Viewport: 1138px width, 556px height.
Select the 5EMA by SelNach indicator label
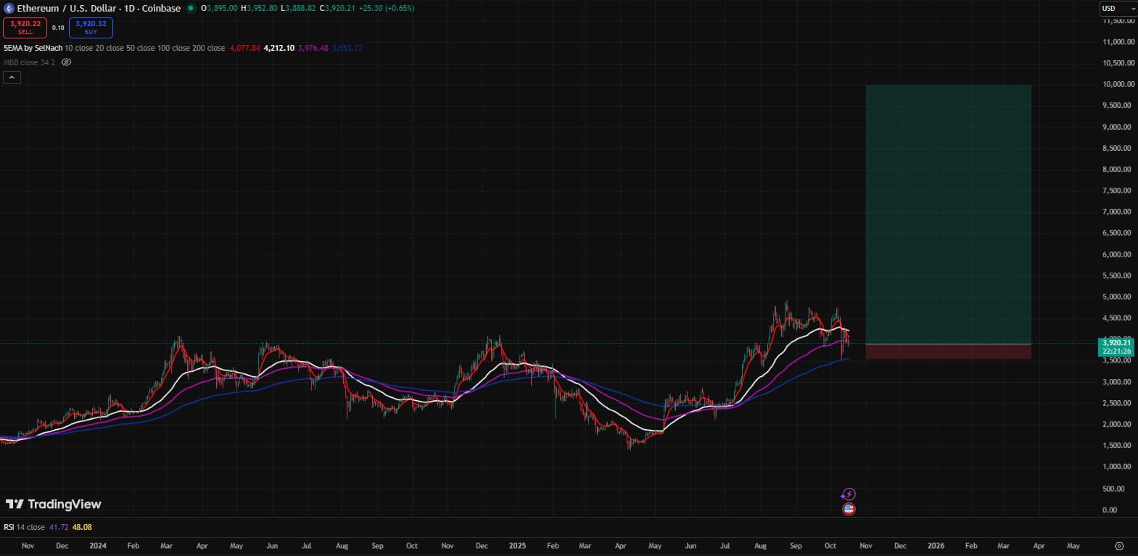[33, 48]
